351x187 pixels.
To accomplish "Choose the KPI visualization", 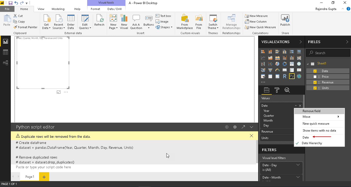I will click(x=299, y=70).
